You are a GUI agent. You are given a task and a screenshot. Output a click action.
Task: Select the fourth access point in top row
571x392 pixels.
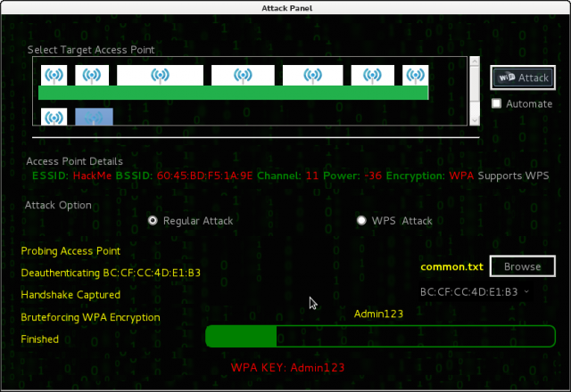point(243,76)
